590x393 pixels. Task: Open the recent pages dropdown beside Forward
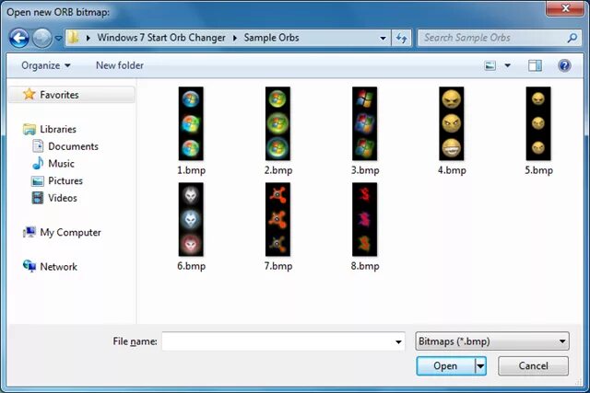point(58,38)
